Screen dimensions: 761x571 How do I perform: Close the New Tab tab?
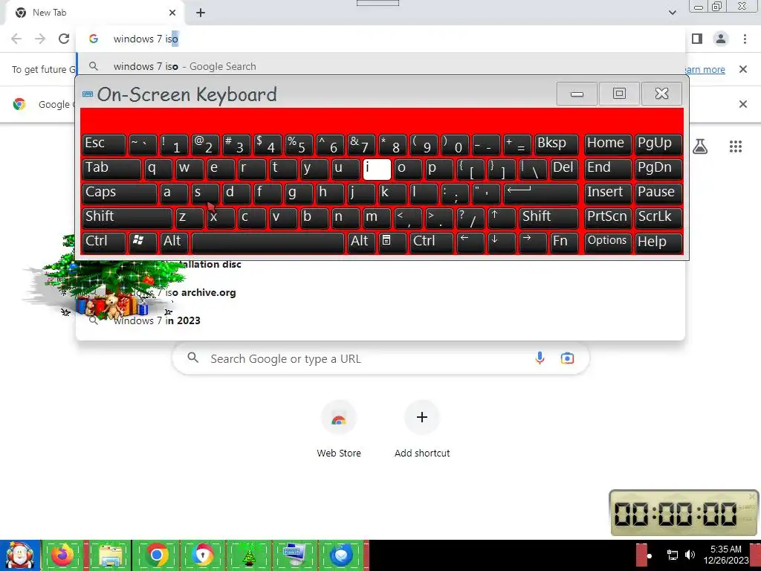[172, 13]
